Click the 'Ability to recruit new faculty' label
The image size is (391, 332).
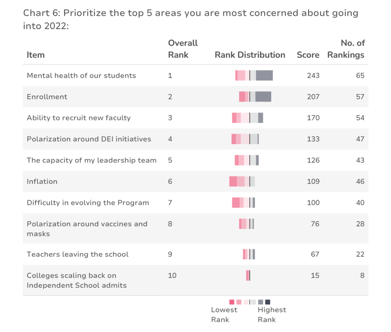pyautogui.click(x=79, y=118)
